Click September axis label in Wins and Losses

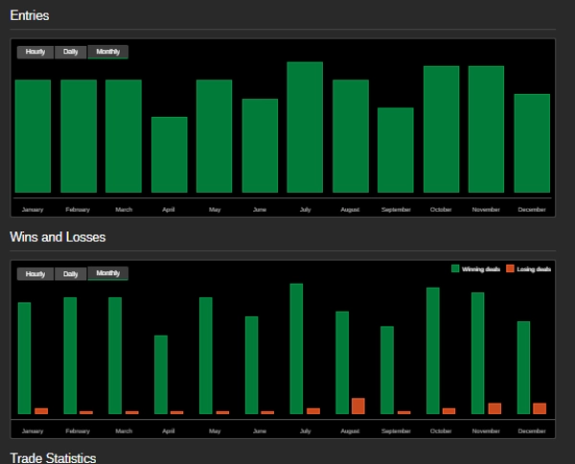pyautogui.click(x=396, y=431)
